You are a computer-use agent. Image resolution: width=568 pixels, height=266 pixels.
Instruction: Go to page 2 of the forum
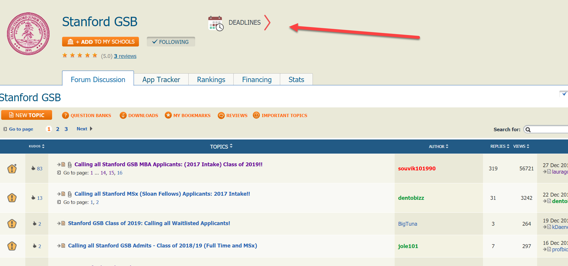pos(58,129)
